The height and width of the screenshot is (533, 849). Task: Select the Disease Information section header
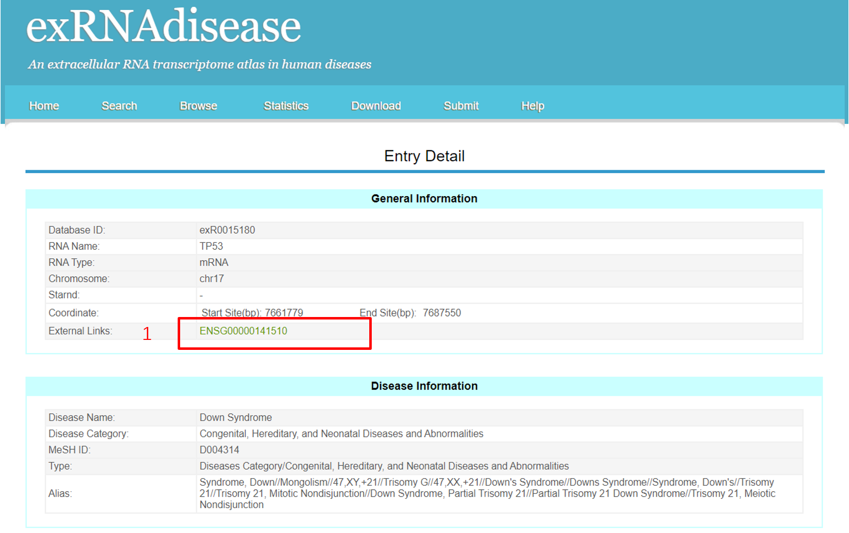tap(424, 386)
